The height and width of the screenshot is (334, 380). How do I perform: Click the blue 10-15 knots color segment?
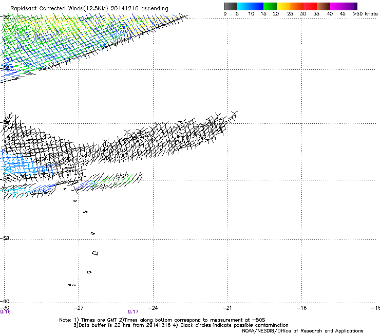click(257, 6)
